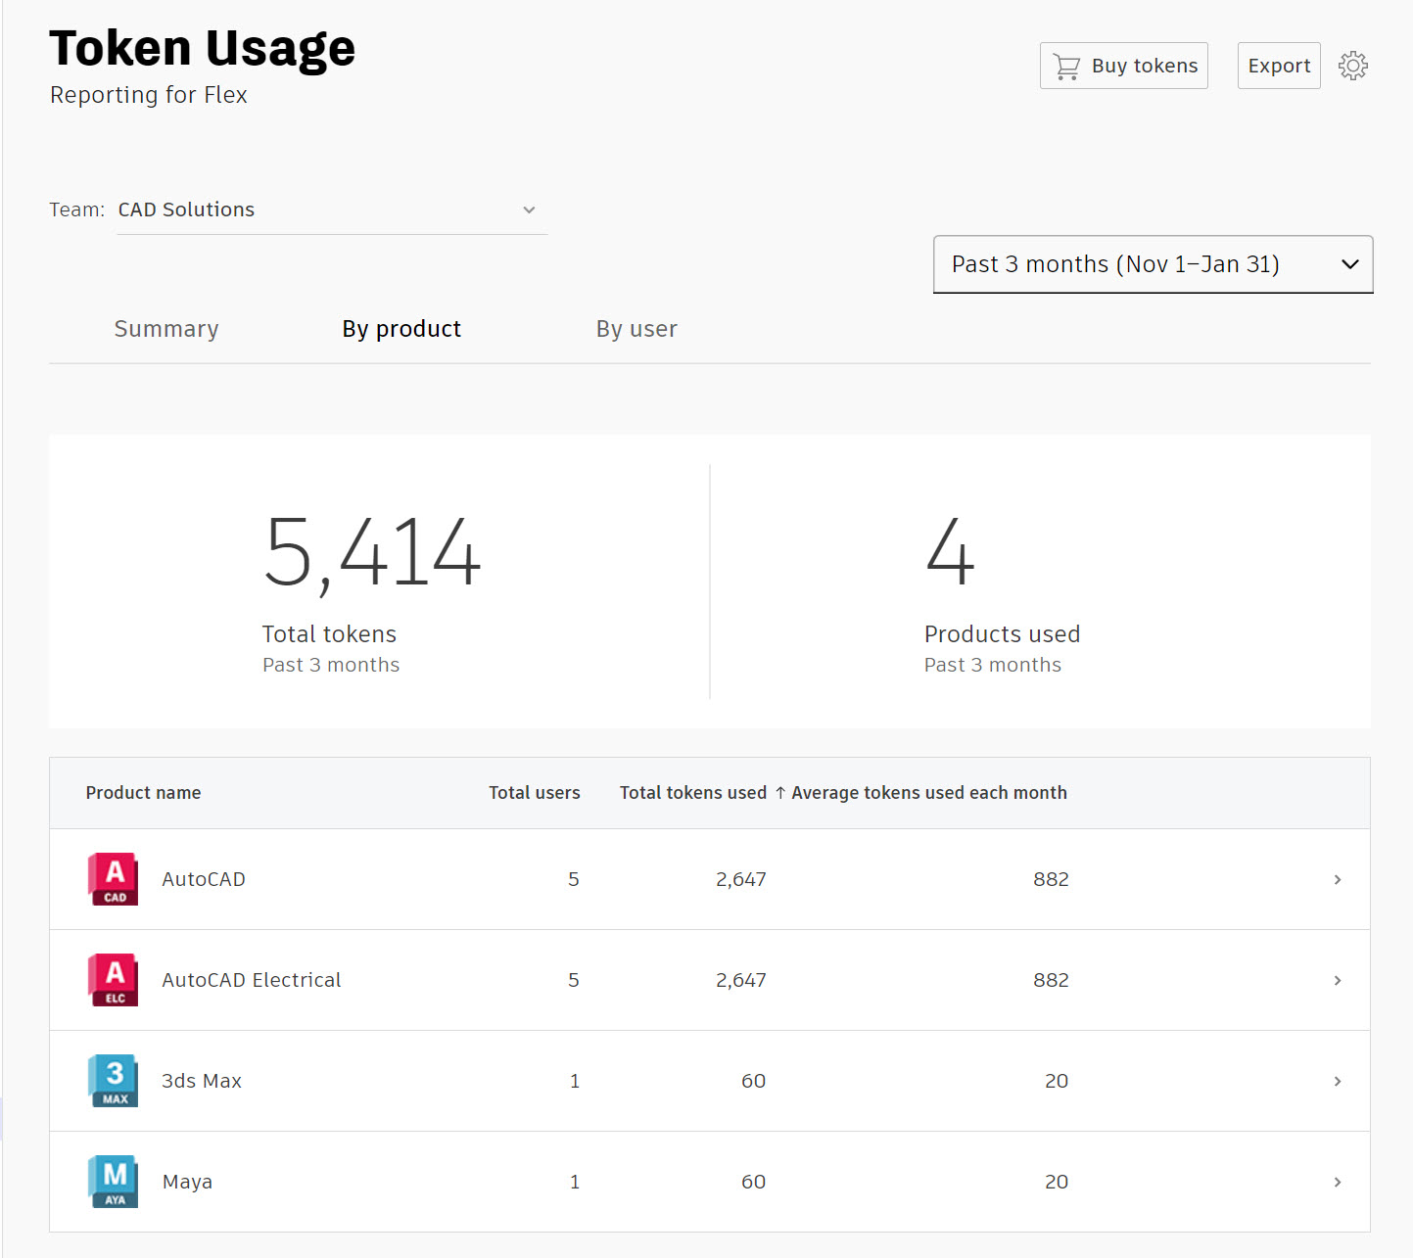Click the 3ds Max product icon
The height and width of the screenshot is (1258, 1413).
click(113, 1081)
